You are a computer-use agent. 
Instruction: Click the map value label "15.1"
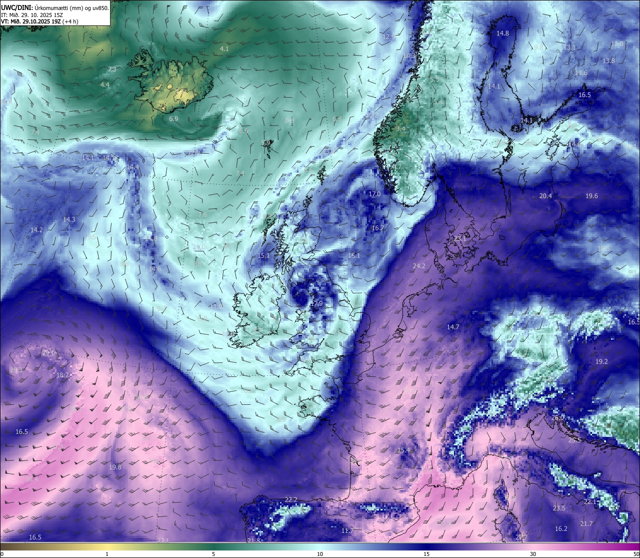pos(263,255)
